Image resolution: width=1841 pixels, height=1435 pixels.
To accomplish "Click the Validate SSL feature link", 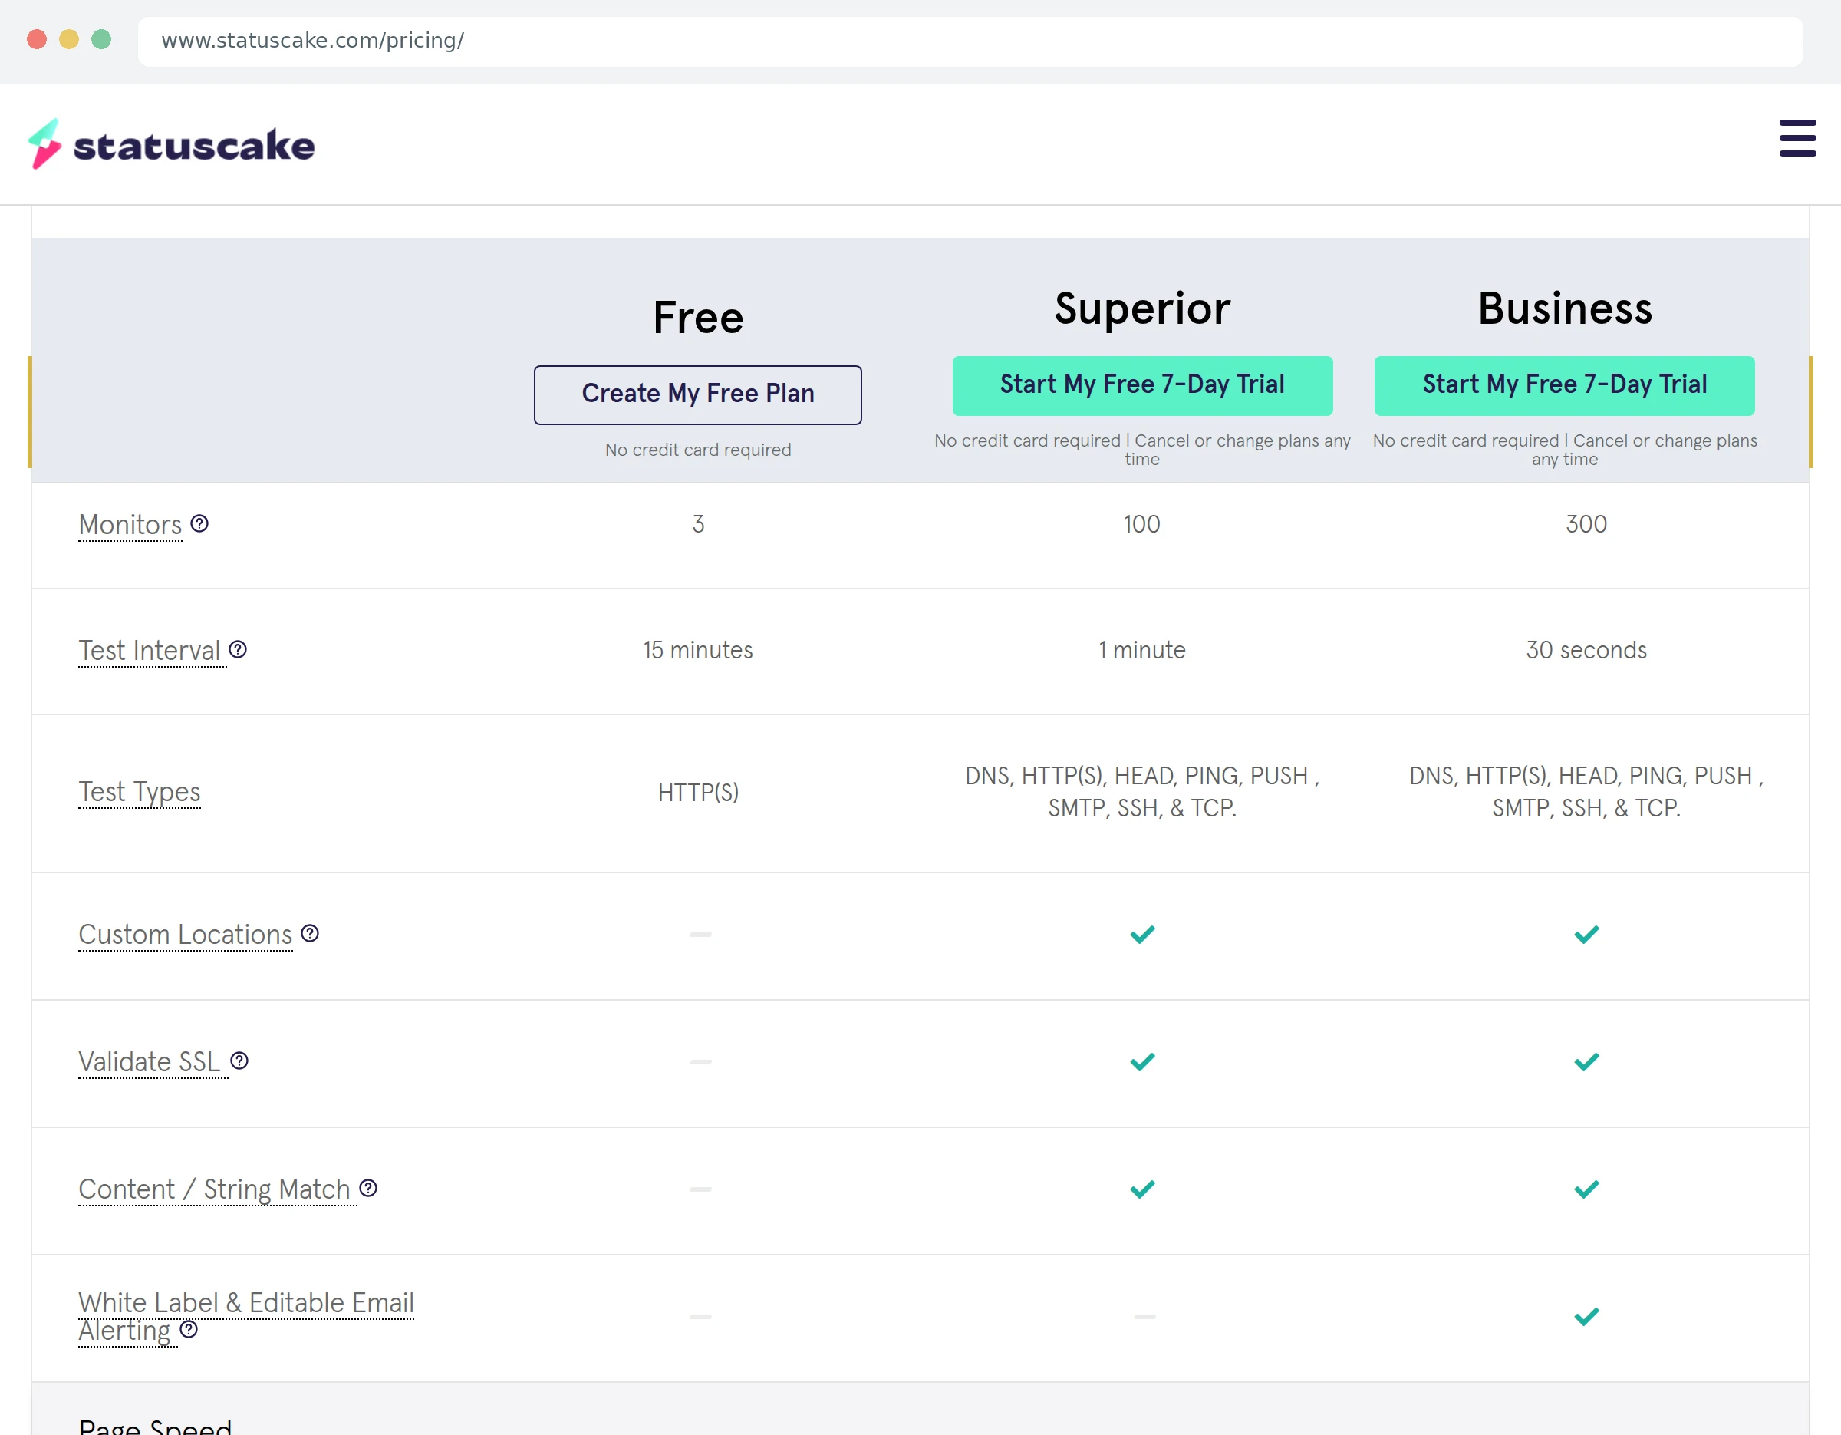I will (150, 1061).
